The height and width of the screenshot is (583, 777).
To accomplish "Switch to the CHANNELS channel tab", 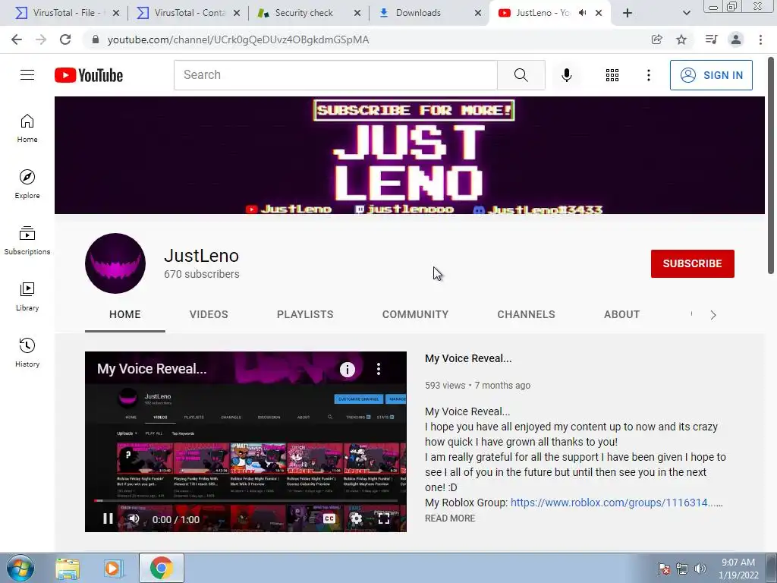I will point(527,314).
